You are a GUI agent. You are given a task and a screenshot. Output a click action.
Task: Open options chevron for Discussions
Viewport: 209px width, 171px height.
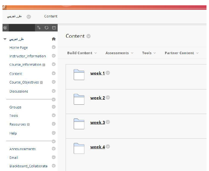click(54, 91)
